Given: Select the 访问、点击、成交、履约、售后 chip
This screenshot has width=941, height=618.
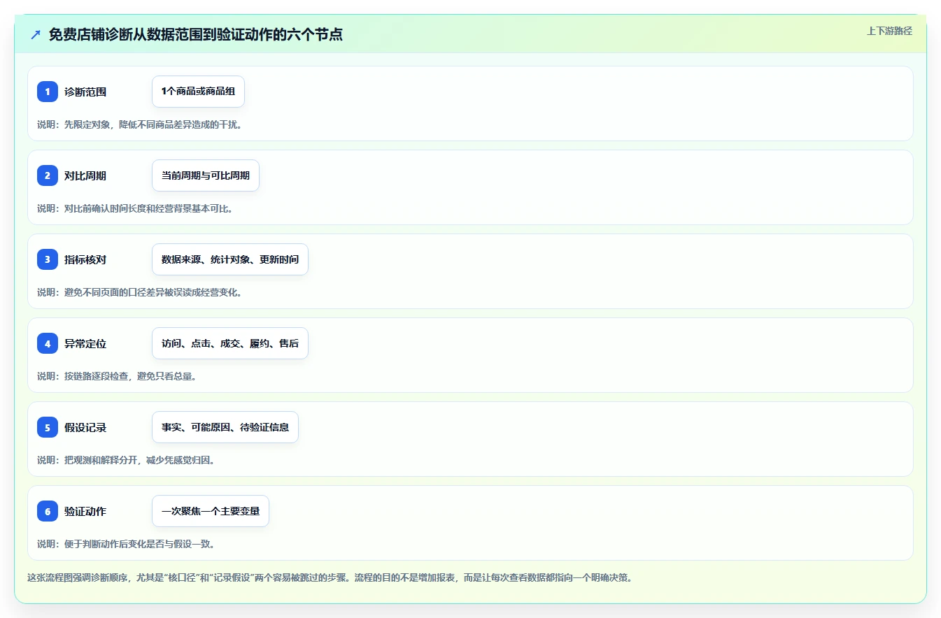Looking at the screenshot, I should [230, 343].
